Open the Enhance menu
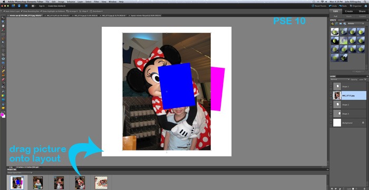Screen dimensions: 369x190 [x=71, y=2]
